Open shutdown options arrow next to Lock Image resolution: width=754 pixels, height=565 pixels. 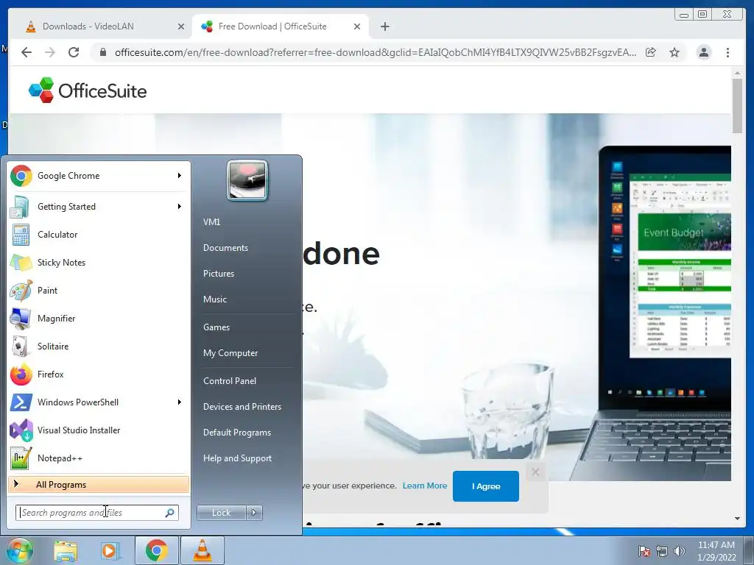tap(254, 513)
